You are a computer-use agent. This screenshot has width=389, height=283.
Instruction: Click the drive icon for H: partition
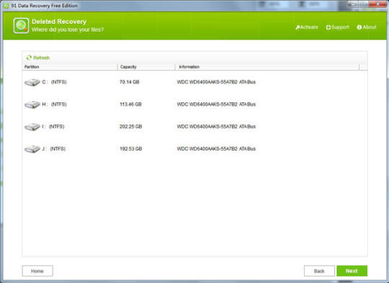tap(32, 104)
